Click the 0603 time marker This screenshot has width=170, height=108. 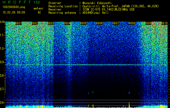coord(51,23)
